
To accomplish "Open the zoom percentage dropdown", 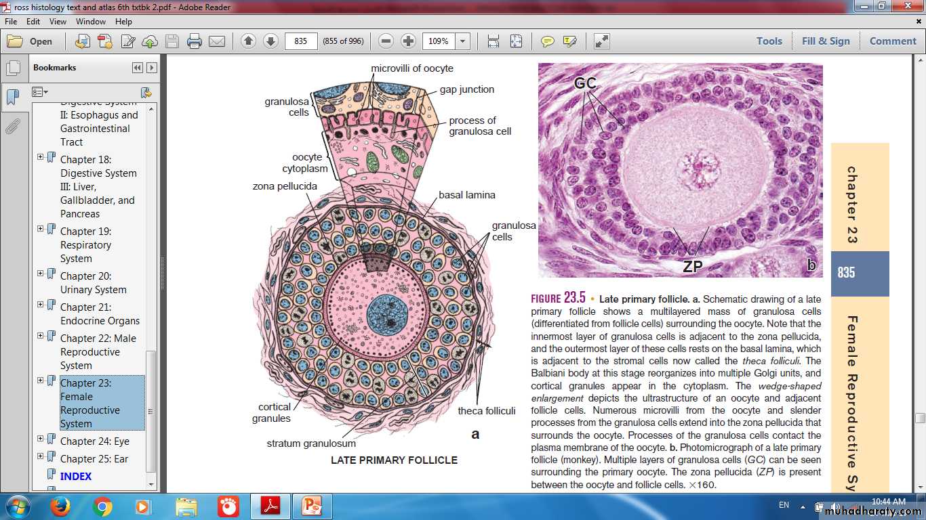I will point(463,41).
